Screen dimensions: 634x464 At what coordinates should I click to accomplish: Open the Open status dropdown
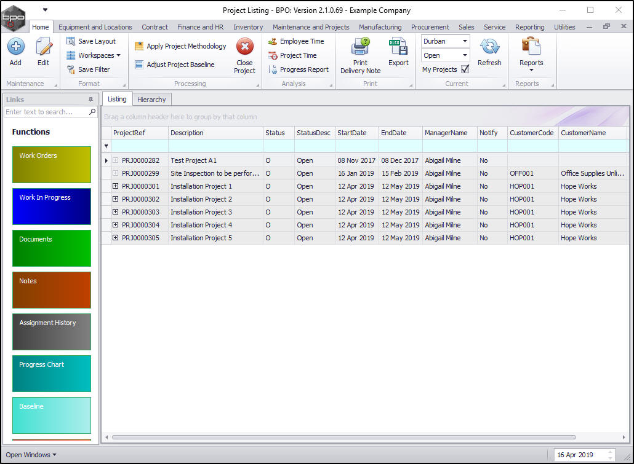465,55
